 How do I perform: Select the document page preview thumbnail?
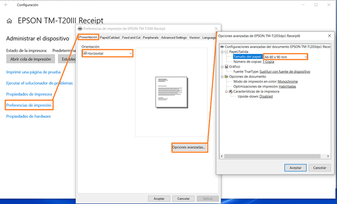coord(171,92)
